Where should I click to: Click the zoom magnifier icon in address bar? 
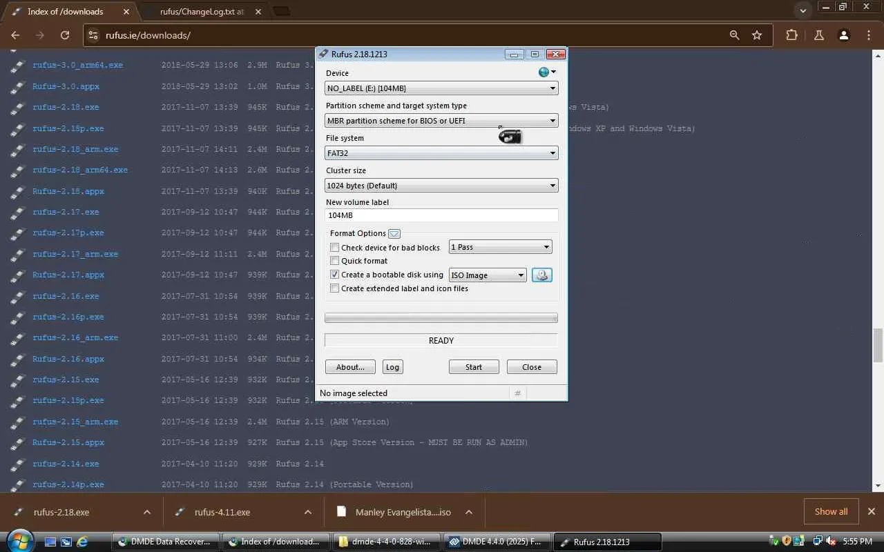coord(735,35)
